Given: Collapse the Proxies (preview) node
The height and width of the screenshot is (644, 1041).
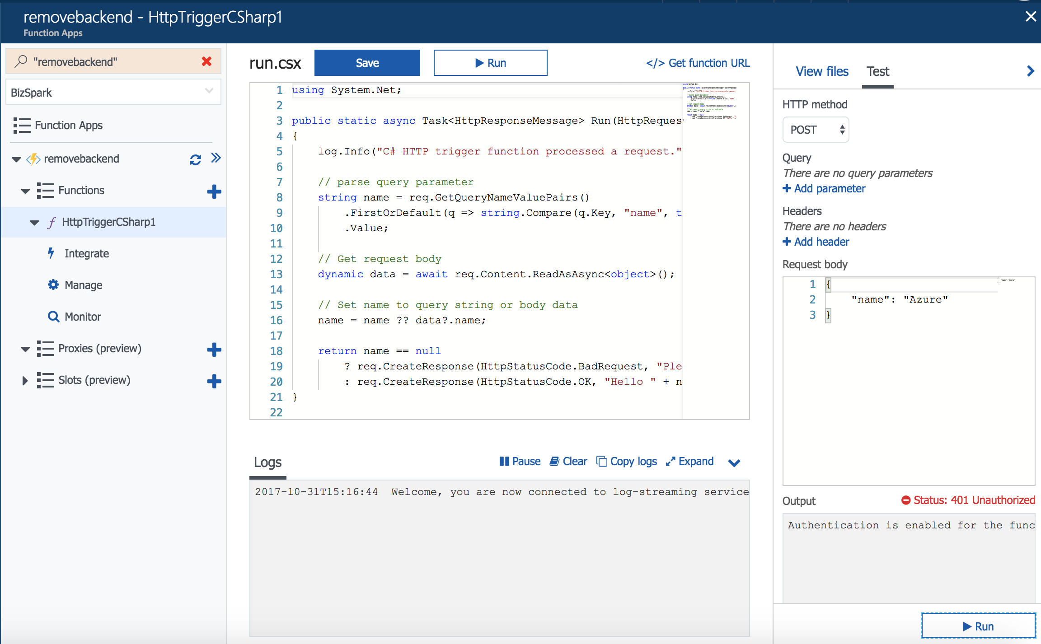Looking at the screenshot, I should pos(25,349).
